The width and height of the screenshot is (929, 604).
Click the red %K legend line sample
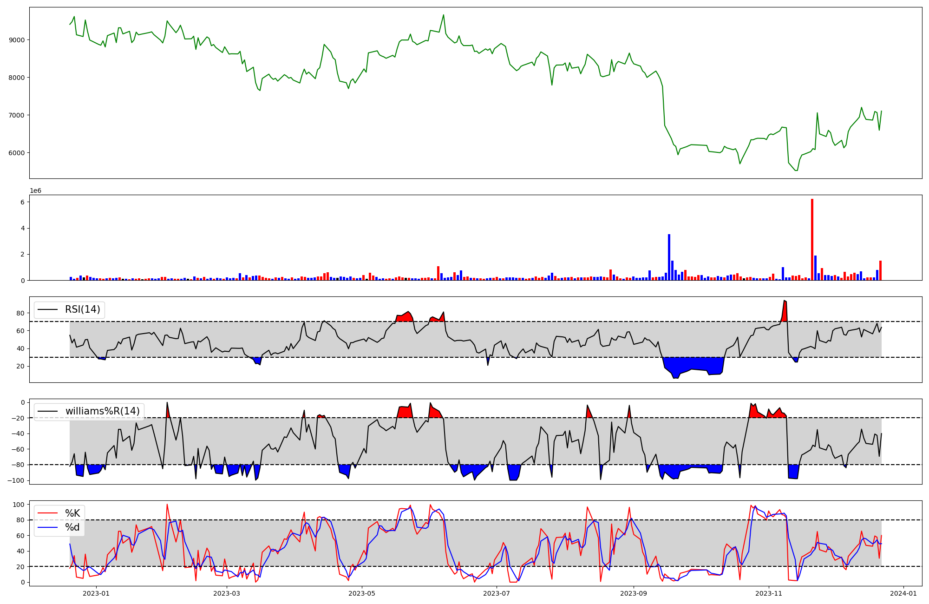click(x=48, y=513)
